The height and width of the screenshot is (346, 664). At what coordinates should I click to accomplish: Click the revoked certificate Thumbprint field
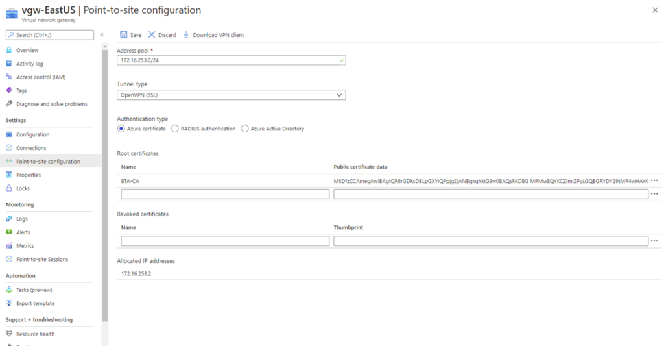(x=491, y=241)
